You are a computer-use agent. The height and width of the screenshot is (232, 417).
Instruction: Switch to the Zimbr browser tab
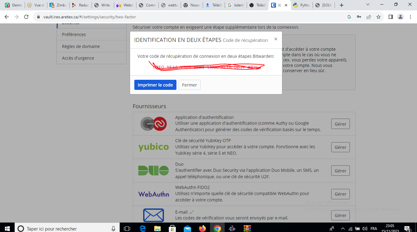click(58, 5)
